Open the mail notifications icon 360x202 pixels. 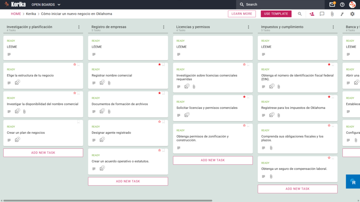[x=332, y=4]
